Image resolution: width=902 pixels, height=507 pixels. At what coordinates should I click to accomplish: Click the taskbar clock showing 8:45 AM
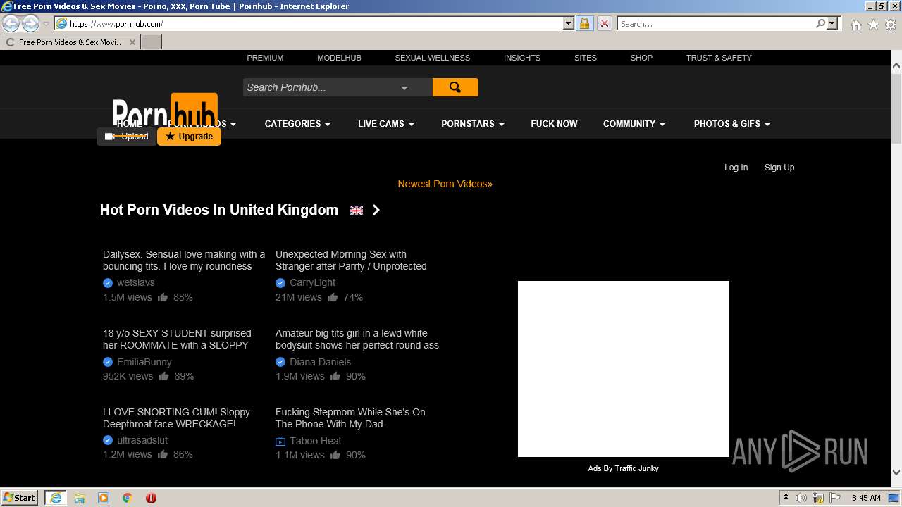[x=866, y=498]
